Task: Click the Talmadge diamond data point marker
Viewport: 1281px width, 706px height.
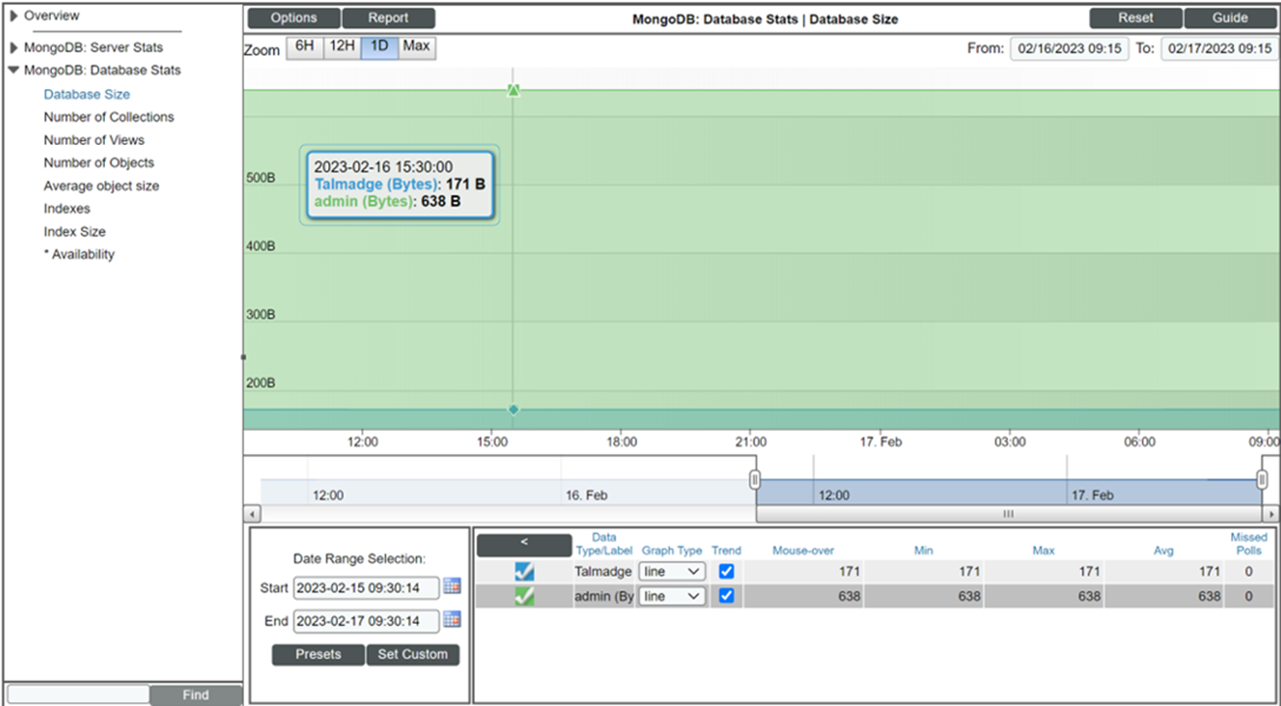Action: pyautogui.click(x=513, y=410)
